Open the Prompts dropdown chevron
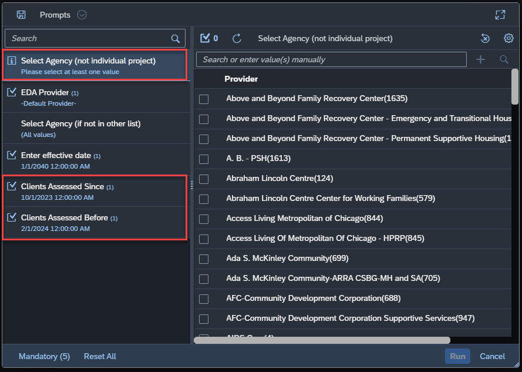Viewport: 522px width, 372px height. pyautogui.click(x=82, y=15)
